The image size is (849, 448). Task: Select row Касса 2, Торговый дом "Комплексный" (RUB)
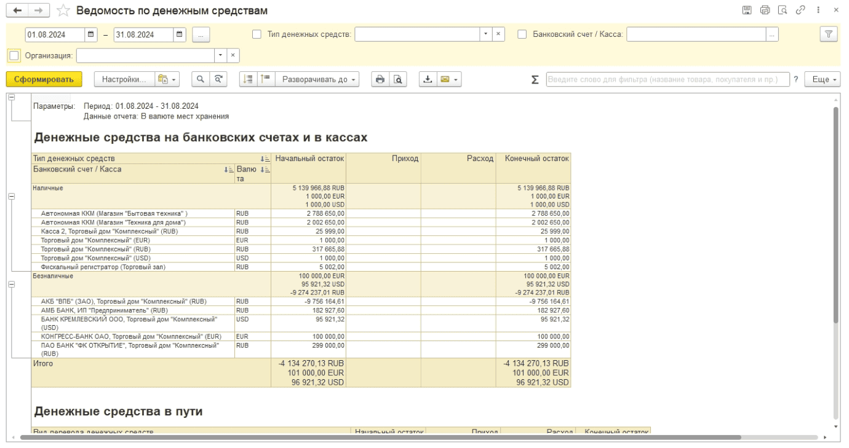tap(133, 231)
